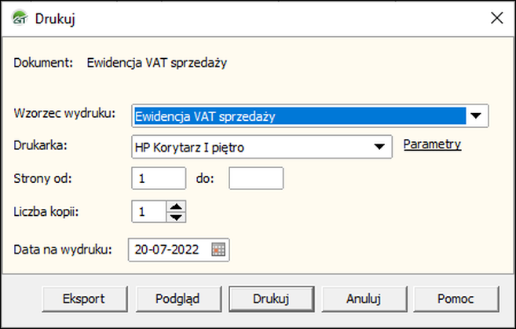Screen dimensions: 516x329
Task: Click the Drukuj button to print
Action: click(272, 298)
